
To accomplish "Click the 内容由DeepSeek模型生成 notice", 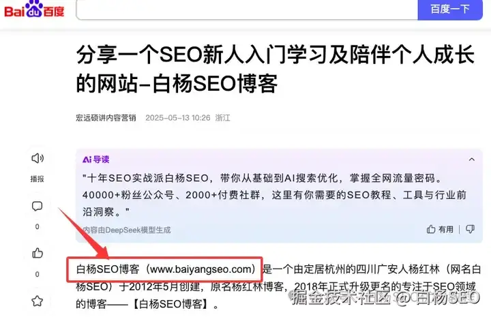I will (127, 230).
